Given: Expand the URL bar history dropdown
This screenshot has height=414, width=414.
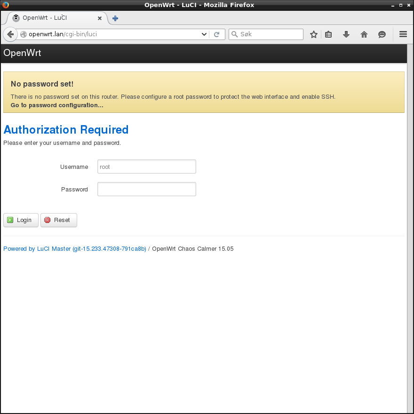Looking at the screenshot, I should pos(204,34).
